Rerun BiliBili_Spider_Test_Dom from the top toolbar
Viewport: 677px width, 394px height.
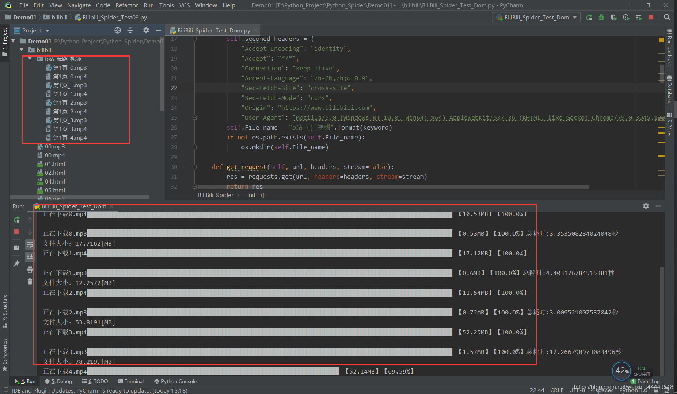[589, 17]
